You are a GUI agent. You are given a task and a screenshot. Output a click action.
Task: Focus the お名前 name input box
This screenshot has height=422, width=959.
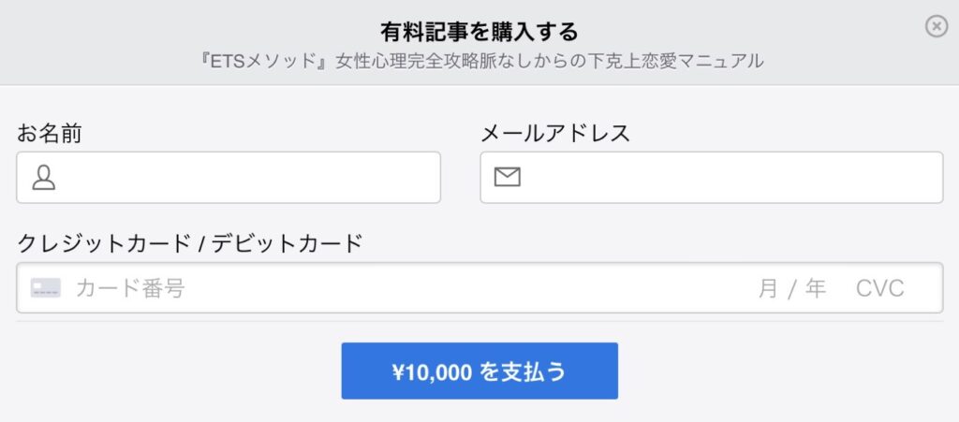(x=229, y=177)
